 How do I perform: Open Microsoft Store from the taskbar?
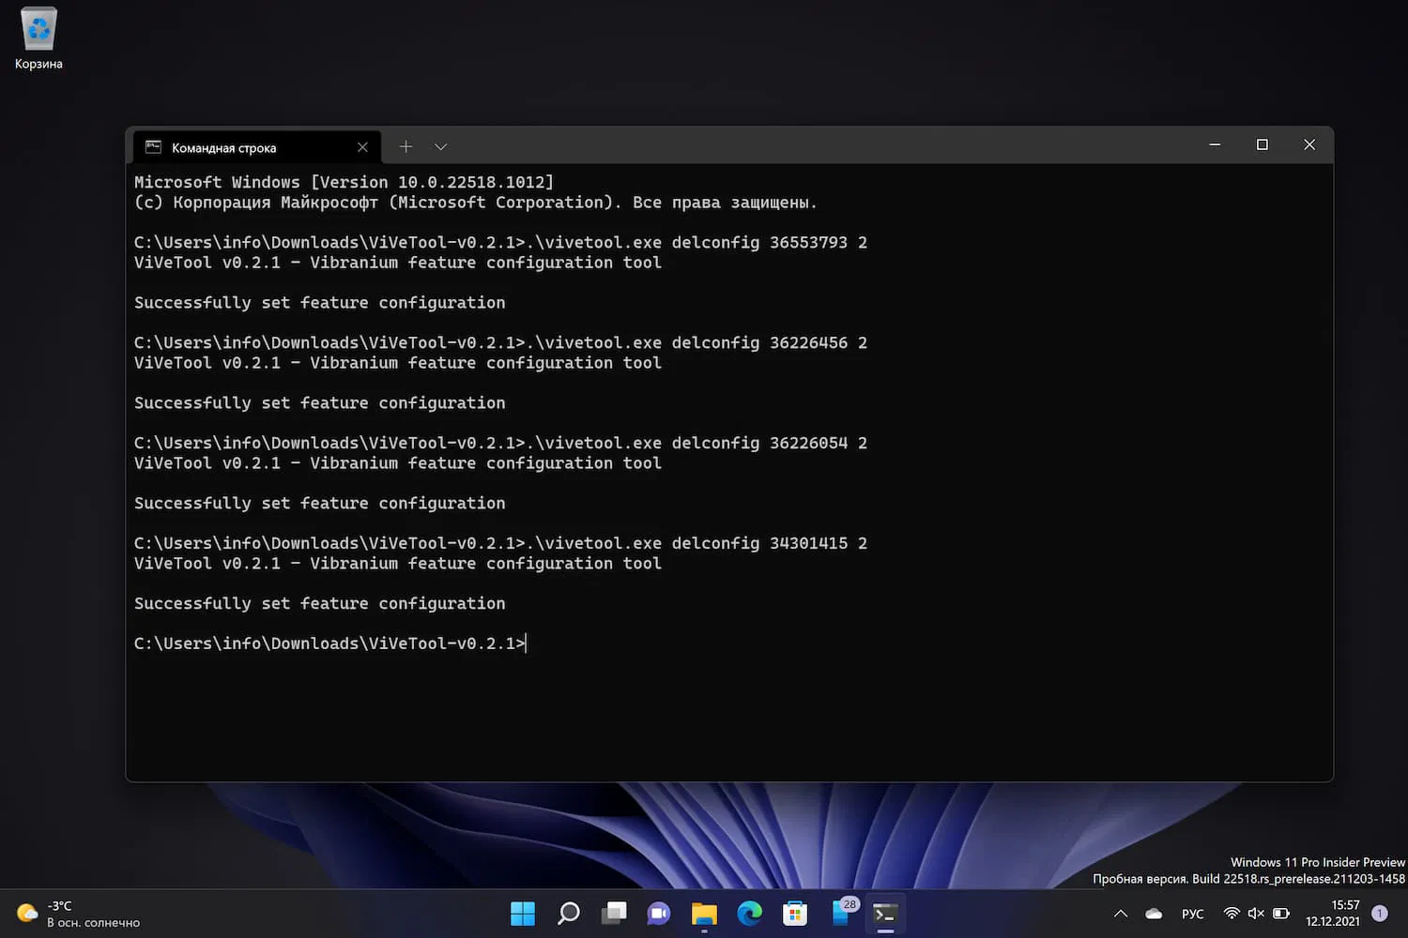[795, 914]
